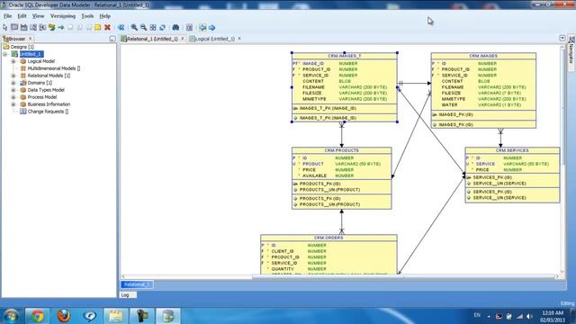
Task: Select the New FK Relation tool
Action: (52, 27)
